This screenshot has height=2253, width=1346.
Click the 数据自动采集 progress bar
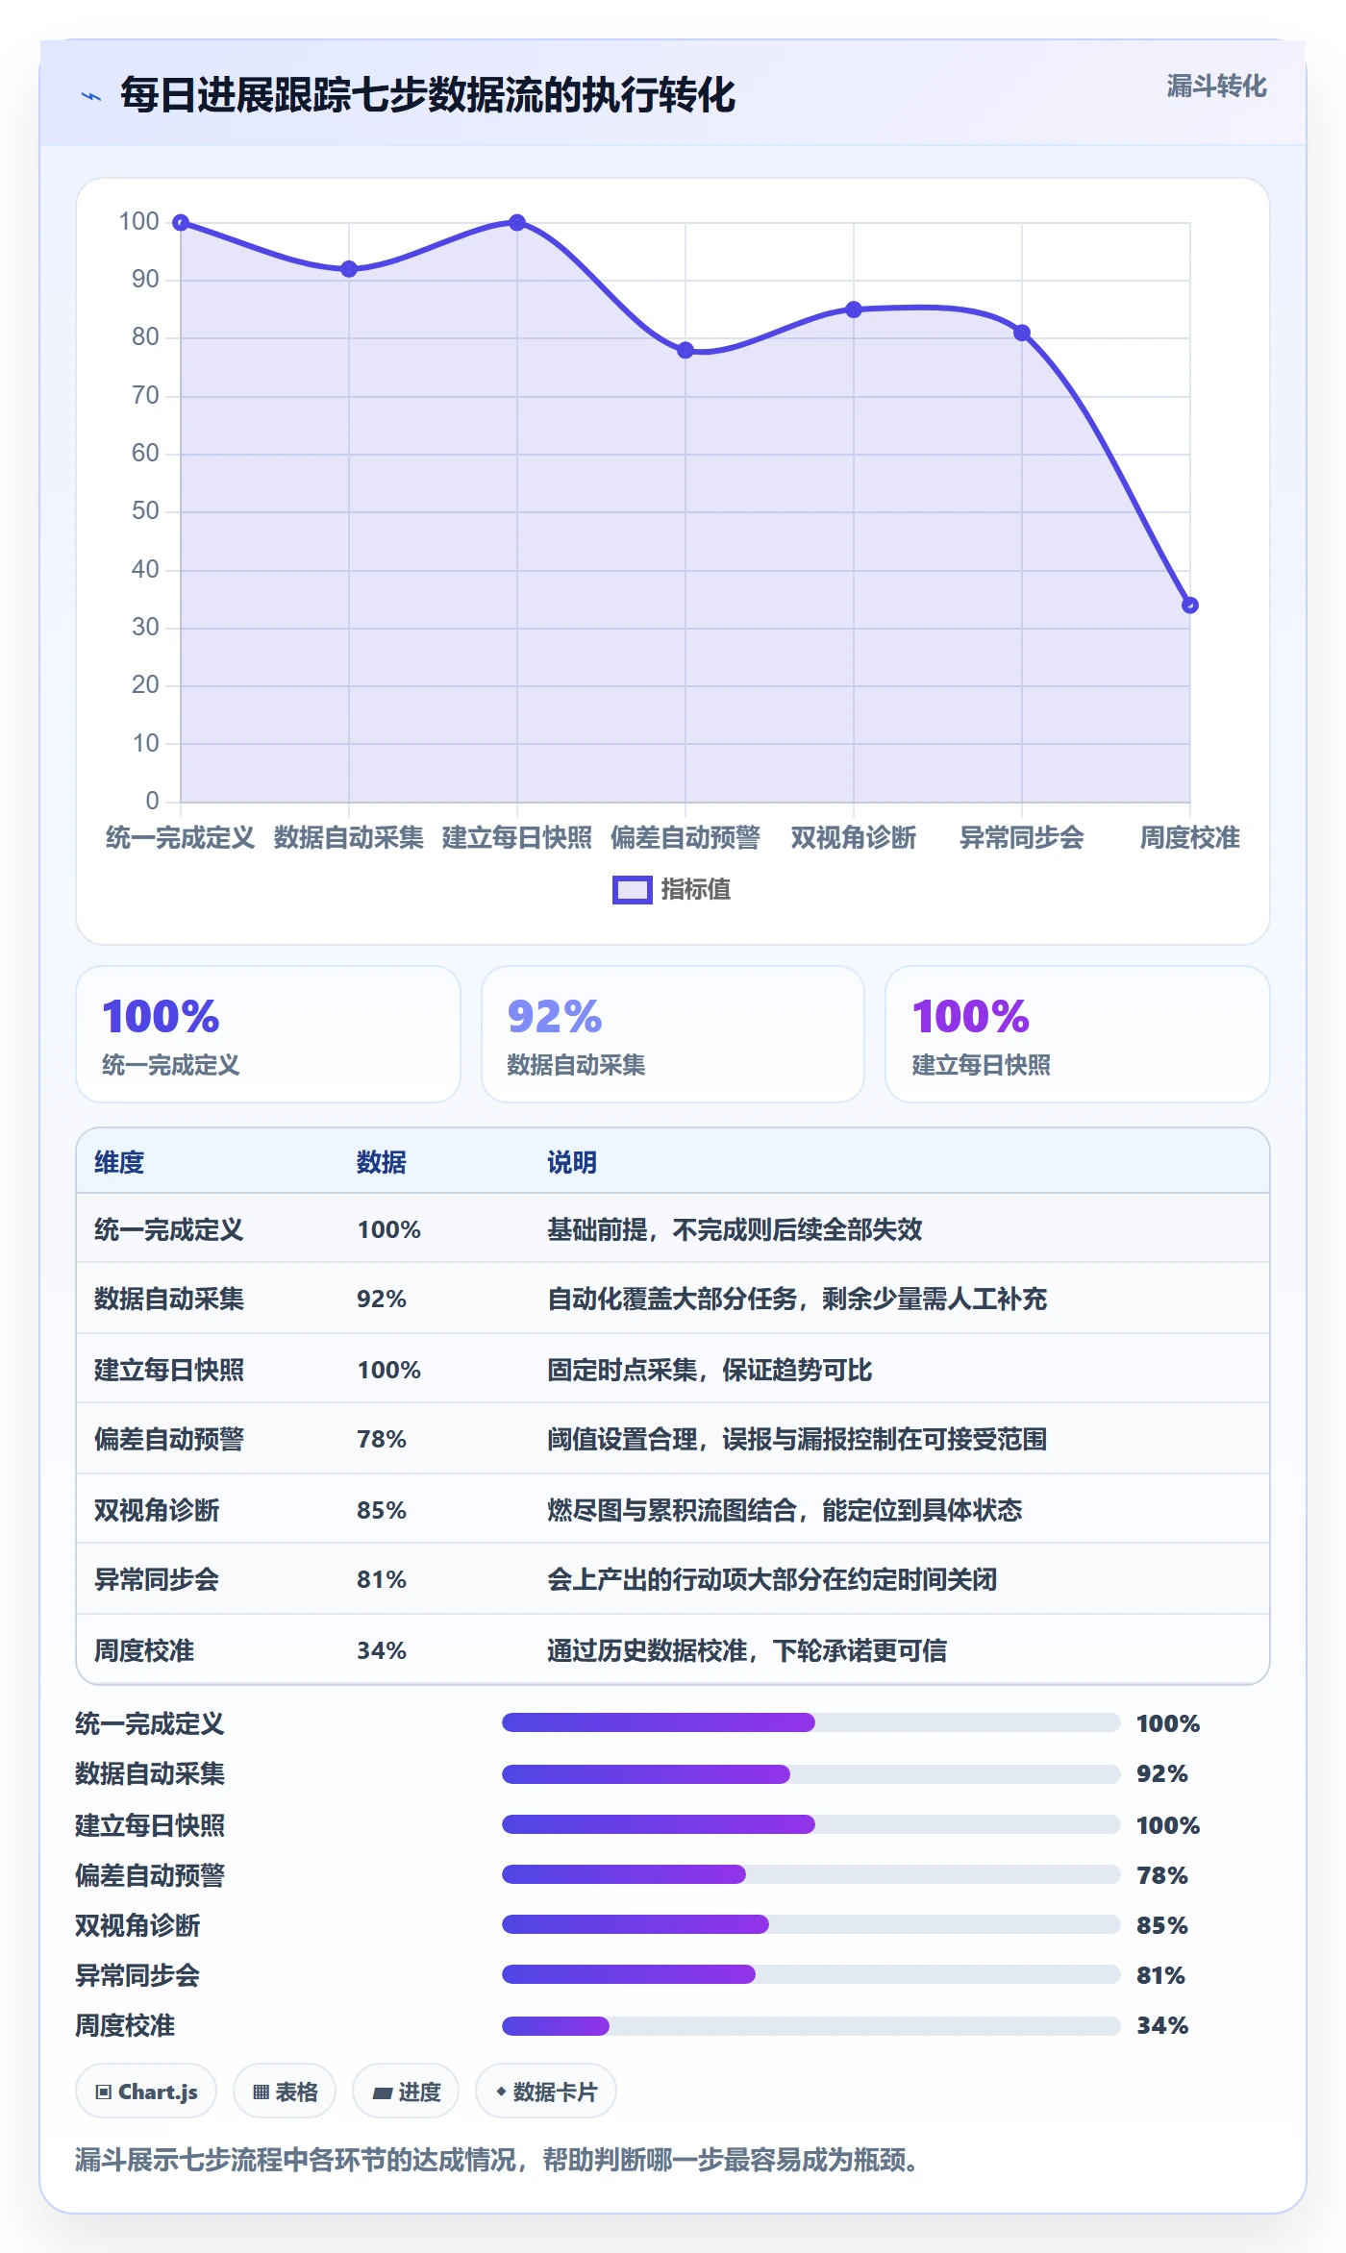coord(811,1774)
